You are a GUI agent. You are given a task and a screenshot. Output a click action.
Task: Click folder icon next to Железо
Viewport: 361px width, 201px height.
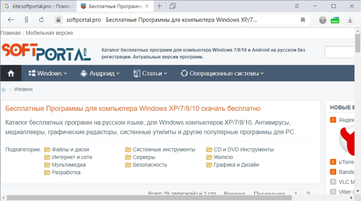point(209,157)
